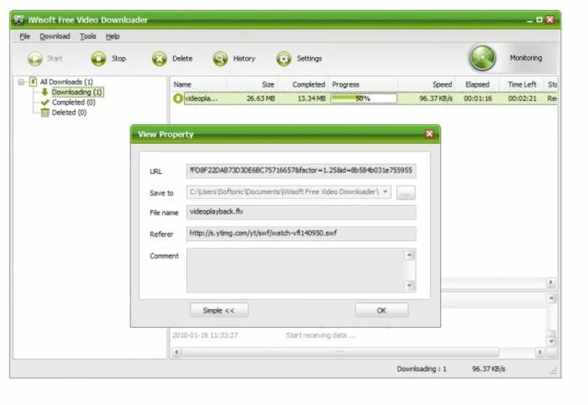
Task: Click the log panel scroll up arrow
Action: tap(551, 298)
